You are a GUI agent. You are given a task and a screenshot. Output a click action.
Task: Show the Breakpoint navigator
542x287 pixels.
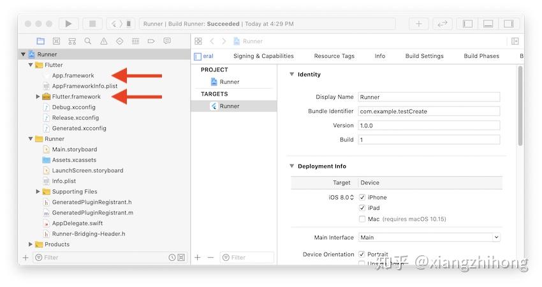(151, 41)
